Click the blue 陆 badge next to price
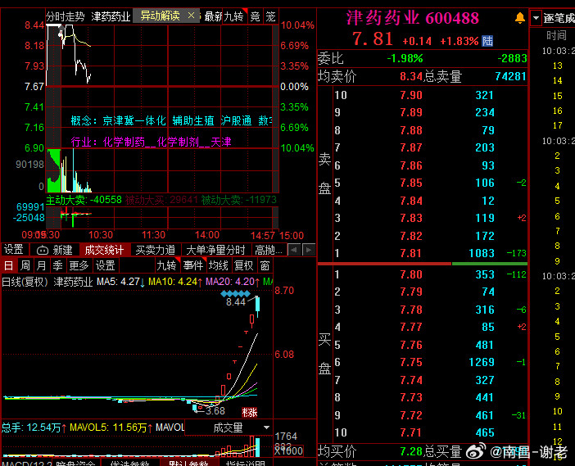Screen dimensions: 575x466 pyautogui.click(x=487, y=40)
